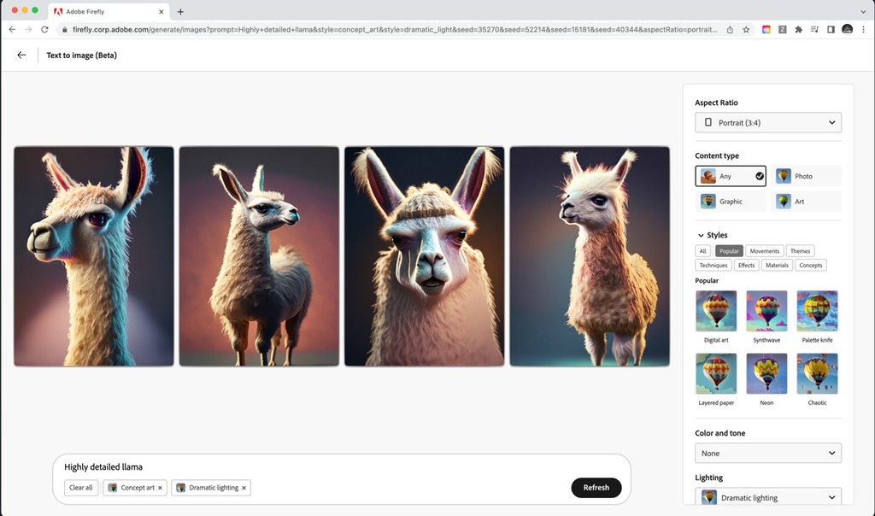Apply the Digital art style thumbnail
This screenshot has height=516, width=875.
click(716, 311)
